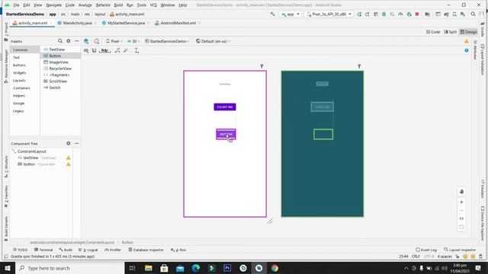Click the Search Everywhere magnifier icon
Viewport: 488px width, 274px height.
(473, 14)
